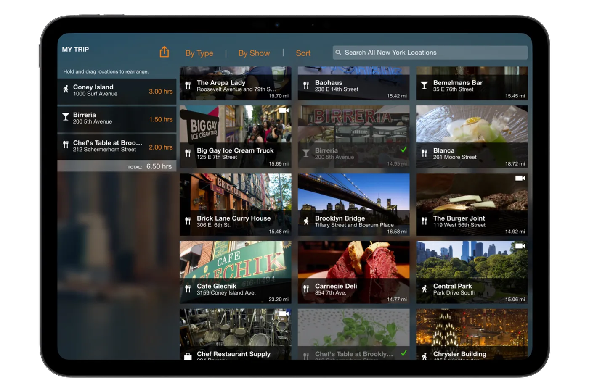Viewport: 589px width, 392px height.
Task: Open the Sort options
Action: tap(303, 53)
